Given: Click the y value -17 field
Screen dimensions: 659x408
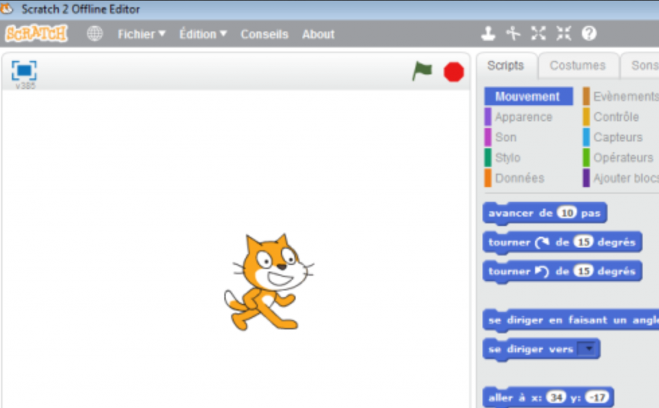Looking at the screenshot, I should click(597, 397).
